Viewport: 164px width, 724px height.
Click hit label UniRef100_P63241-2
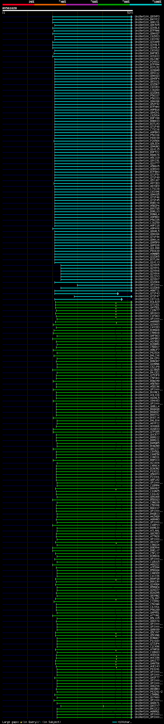tap(149, 692)
